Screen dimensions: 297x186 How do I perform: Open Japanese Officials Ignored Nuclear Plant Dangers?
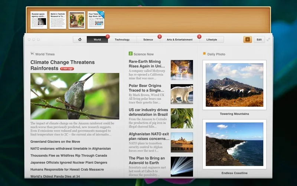[x=69, y=163]
